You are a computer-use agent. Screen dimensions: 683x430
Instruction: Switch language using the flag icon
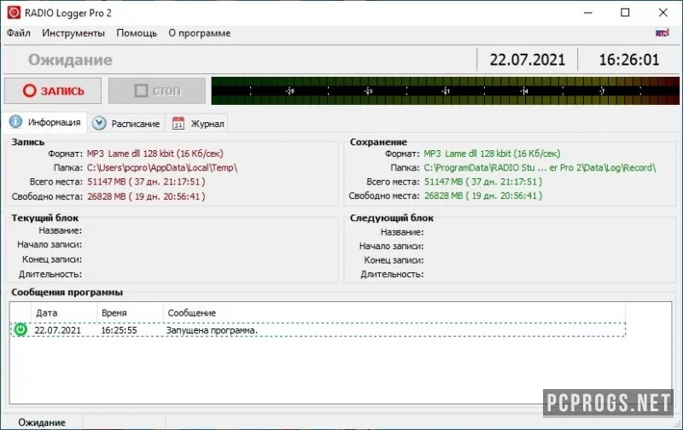click(663, 32)
